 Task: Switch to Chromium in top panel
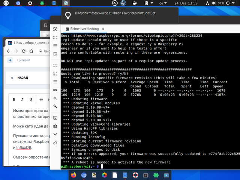point(18,3)
